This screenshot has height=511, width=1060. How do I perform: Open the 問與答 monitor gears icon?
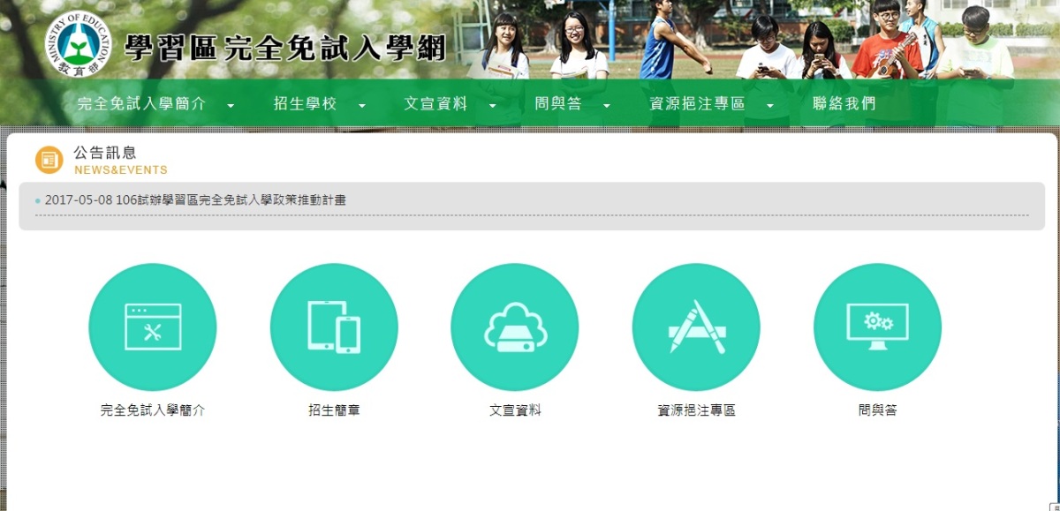point(877,327)
